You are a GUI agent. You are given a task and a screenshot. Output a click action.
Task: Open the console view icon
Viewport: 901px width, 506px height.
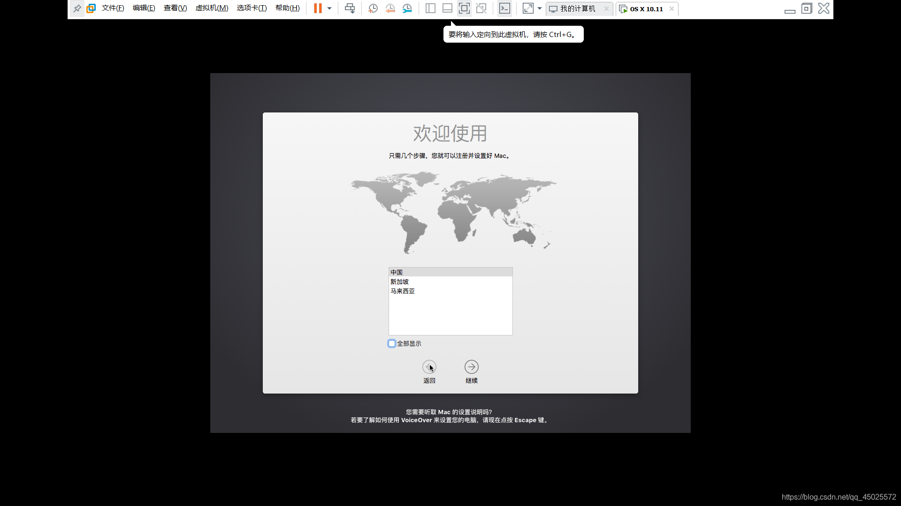click(504, 8)
